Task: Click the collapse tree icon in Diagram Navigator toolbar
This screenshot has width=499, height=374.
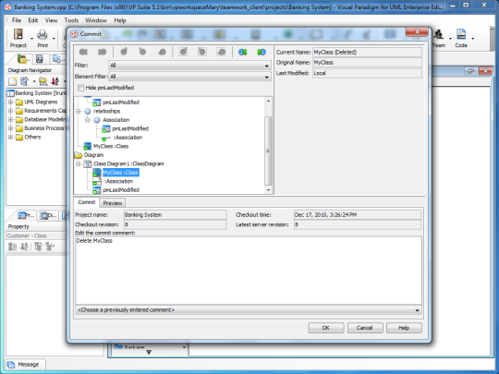Action: coord(24,81)
